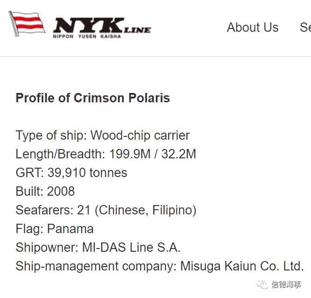Click the Wood-chip carrier value text

[140, 135]
